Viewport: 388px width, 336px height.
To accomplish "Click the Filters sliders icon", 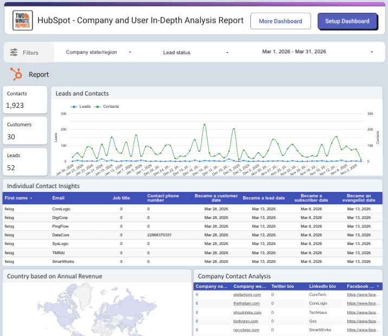I will click(14, 53).
